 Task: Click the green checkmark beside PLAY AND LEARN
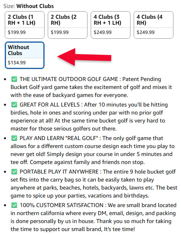tap(14, 138)
